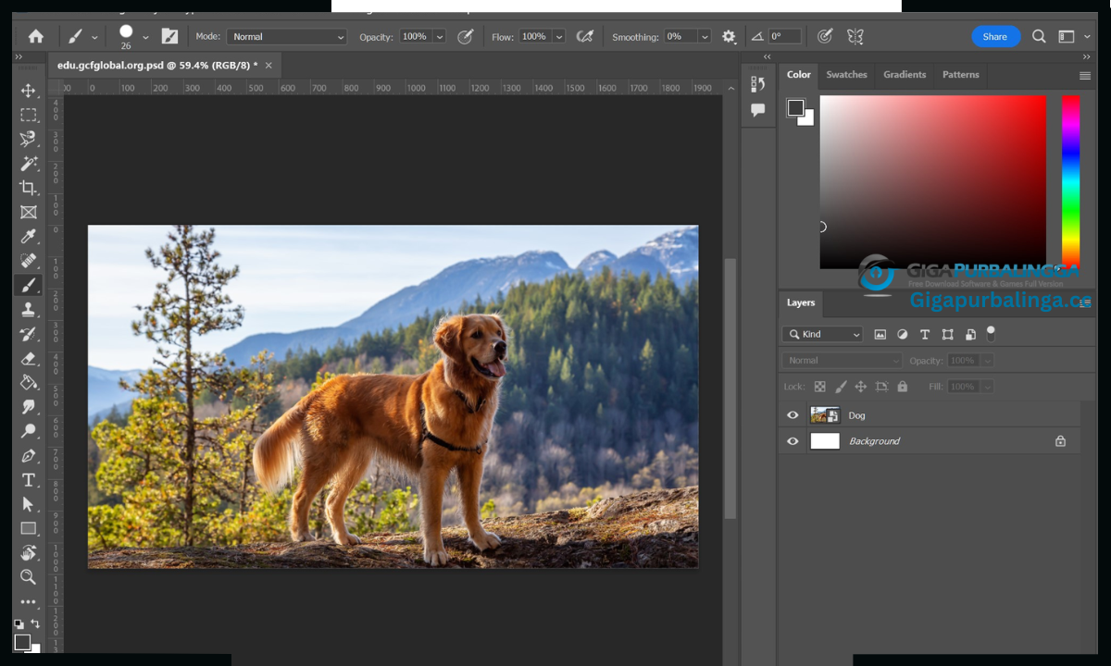The width and height of the screenshot is (1111, 666).
Task: Toggle pressure for brush size
Action: [x=825, y=37]
